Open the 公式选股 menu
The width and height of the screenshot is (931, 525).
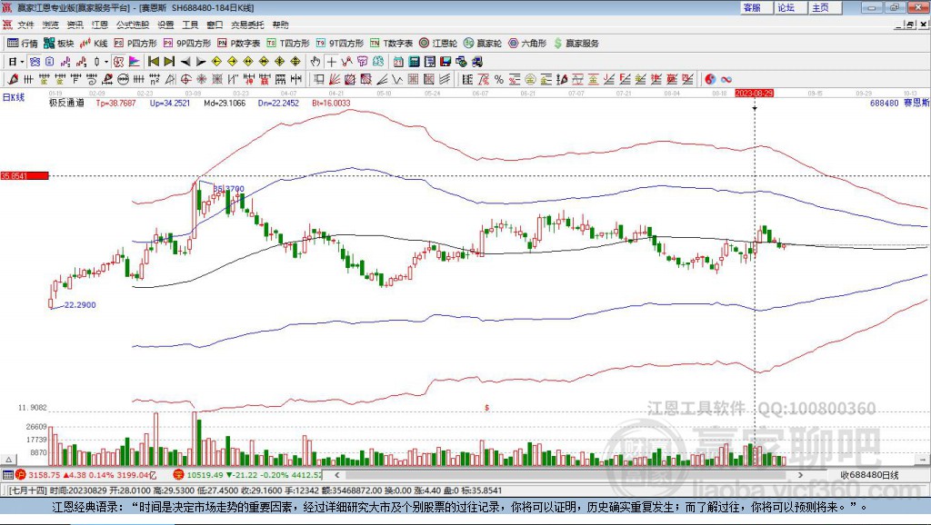click(x=133, y=25)
